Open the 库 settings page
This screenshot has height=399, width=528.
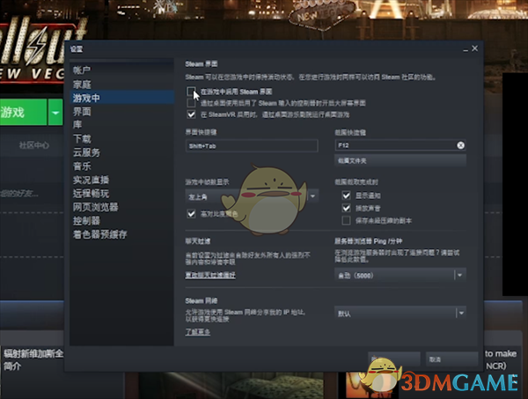coord(77,125)
